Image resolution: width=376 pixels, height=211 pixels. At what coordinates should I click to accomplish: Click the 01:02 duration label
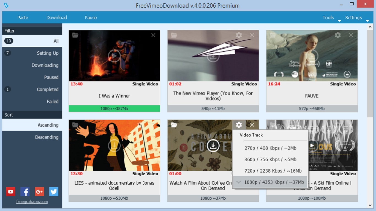175,84
